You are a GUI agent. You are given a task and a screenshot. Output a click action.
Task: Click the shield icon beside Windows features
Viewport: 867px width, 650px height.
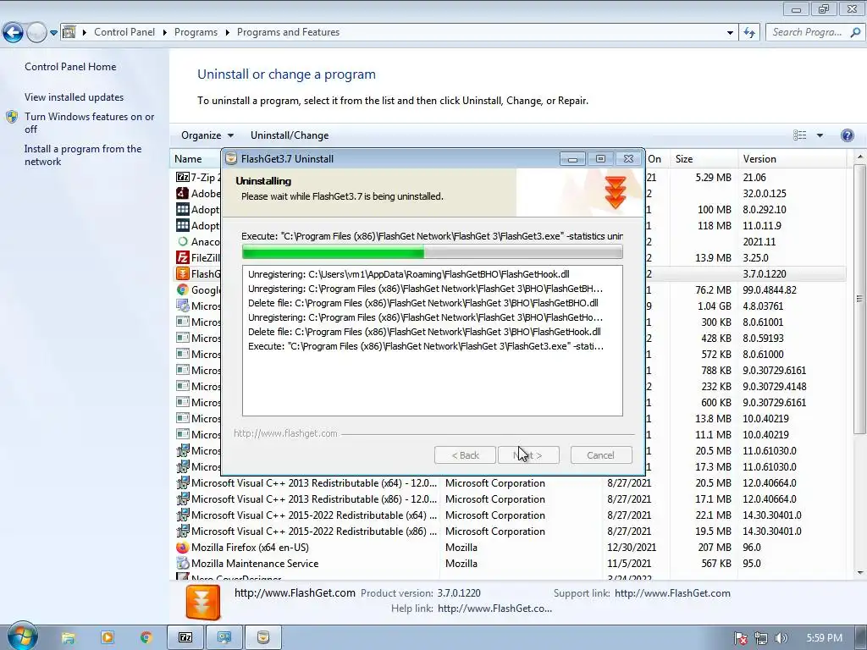pyautogui.click(x=12, y=117)
